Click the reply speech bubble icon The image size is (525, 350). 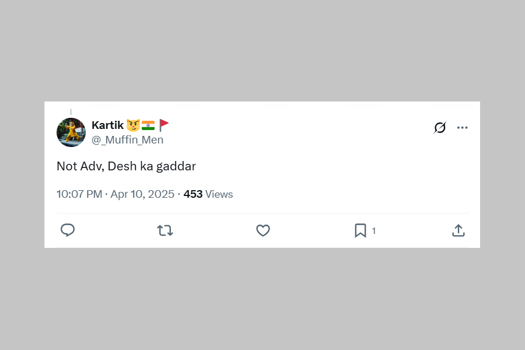point(68,230)
